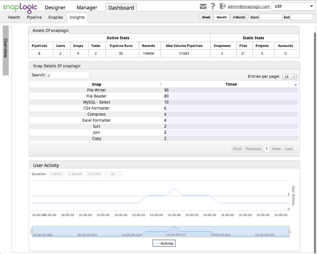Select the Month range button
The height and width of the screenshot is (254, 317).
(x=221, y=17)
